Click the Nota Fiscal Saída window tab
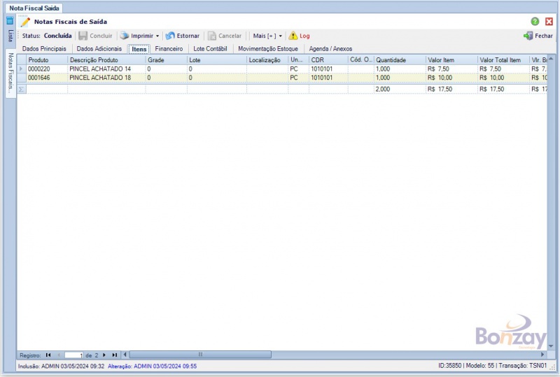 click(34, 7)
